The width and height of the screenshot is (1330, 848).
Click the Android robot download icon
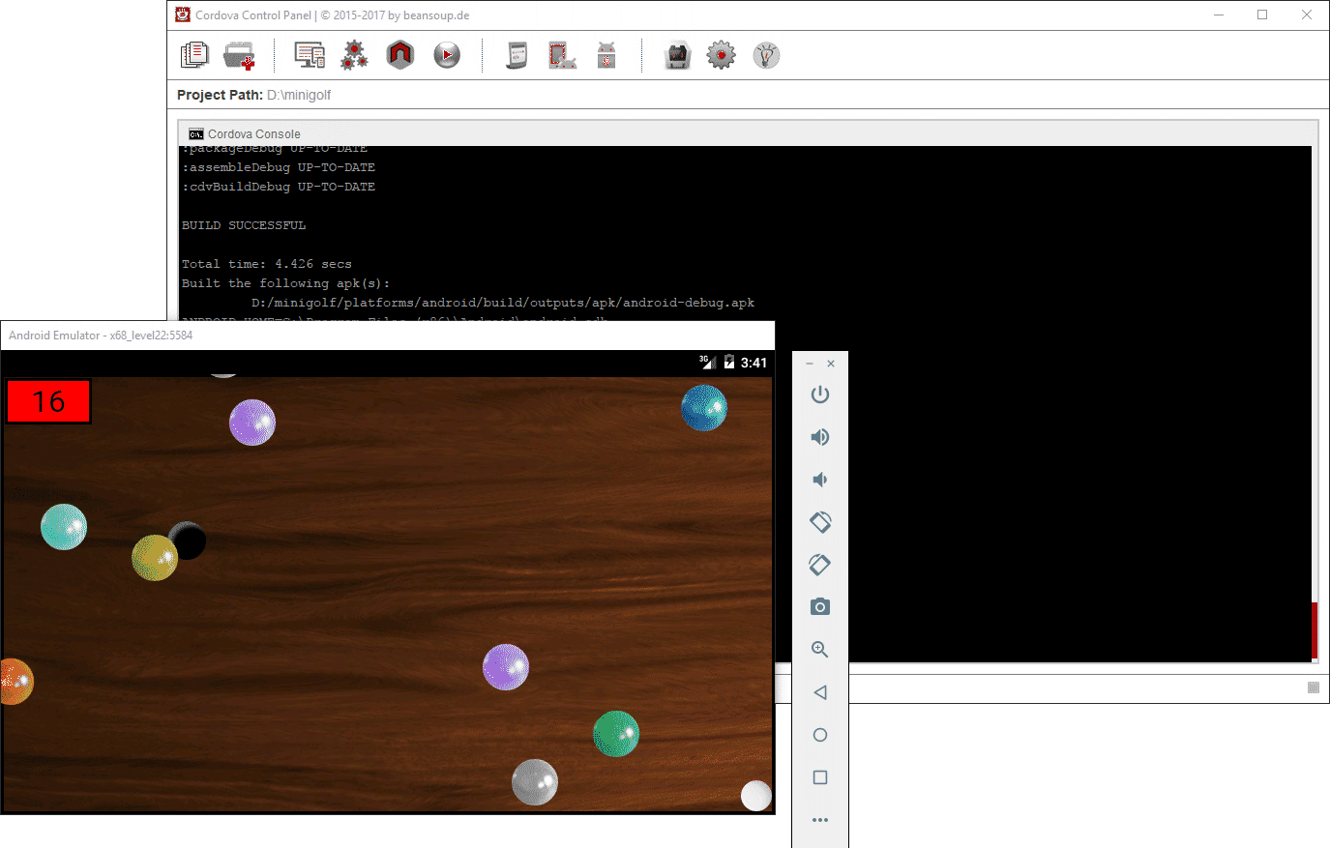606,56
